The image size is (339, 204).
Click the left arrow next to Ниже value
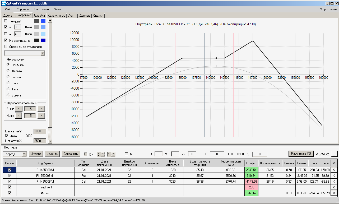coord(19,115)
